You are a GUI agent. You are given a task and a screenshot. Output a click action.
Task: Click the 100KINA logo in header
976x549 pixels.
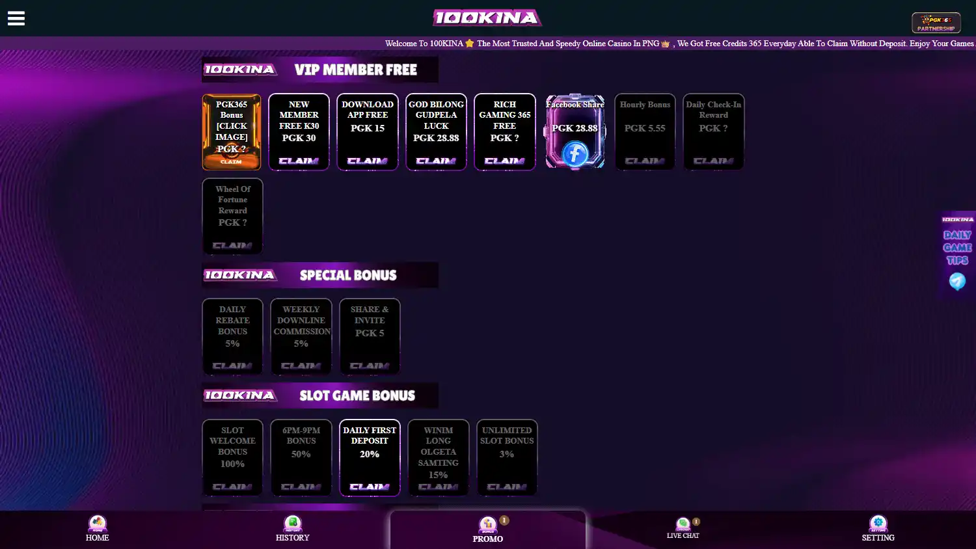(x=487, y=18)
